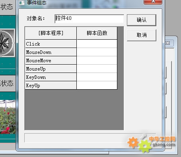Select the KeyDown event row
181x157 pixels.
[51, 77]
